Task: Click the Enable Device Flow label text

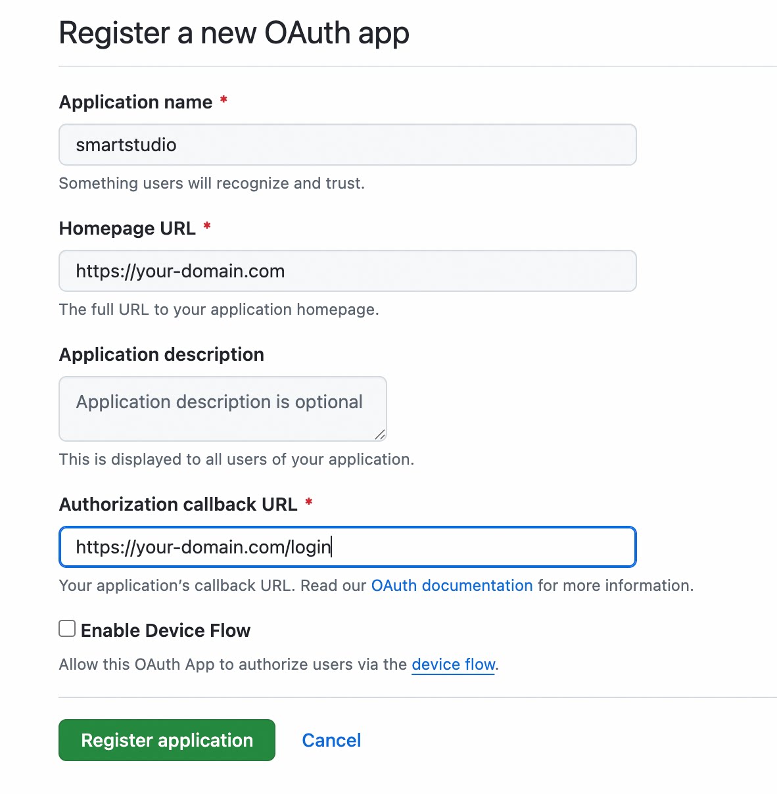Action: (x=166, y=630)
